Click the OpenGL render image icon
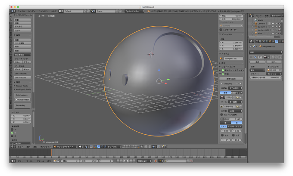 (x=162, y=147)
